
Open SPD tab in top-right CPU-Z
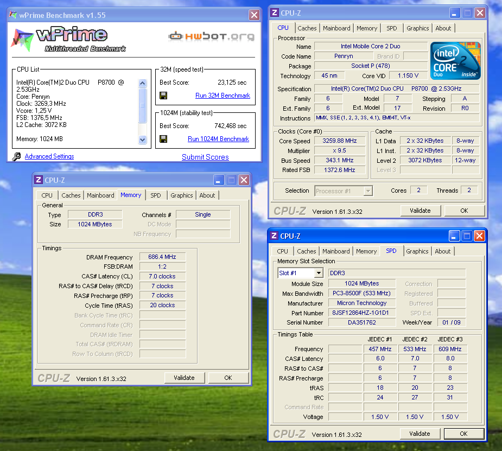[x=391, y=28]
